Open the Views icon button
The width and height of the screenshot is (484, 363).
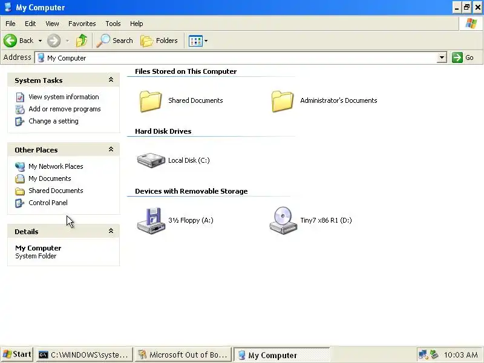coord(195,41)
